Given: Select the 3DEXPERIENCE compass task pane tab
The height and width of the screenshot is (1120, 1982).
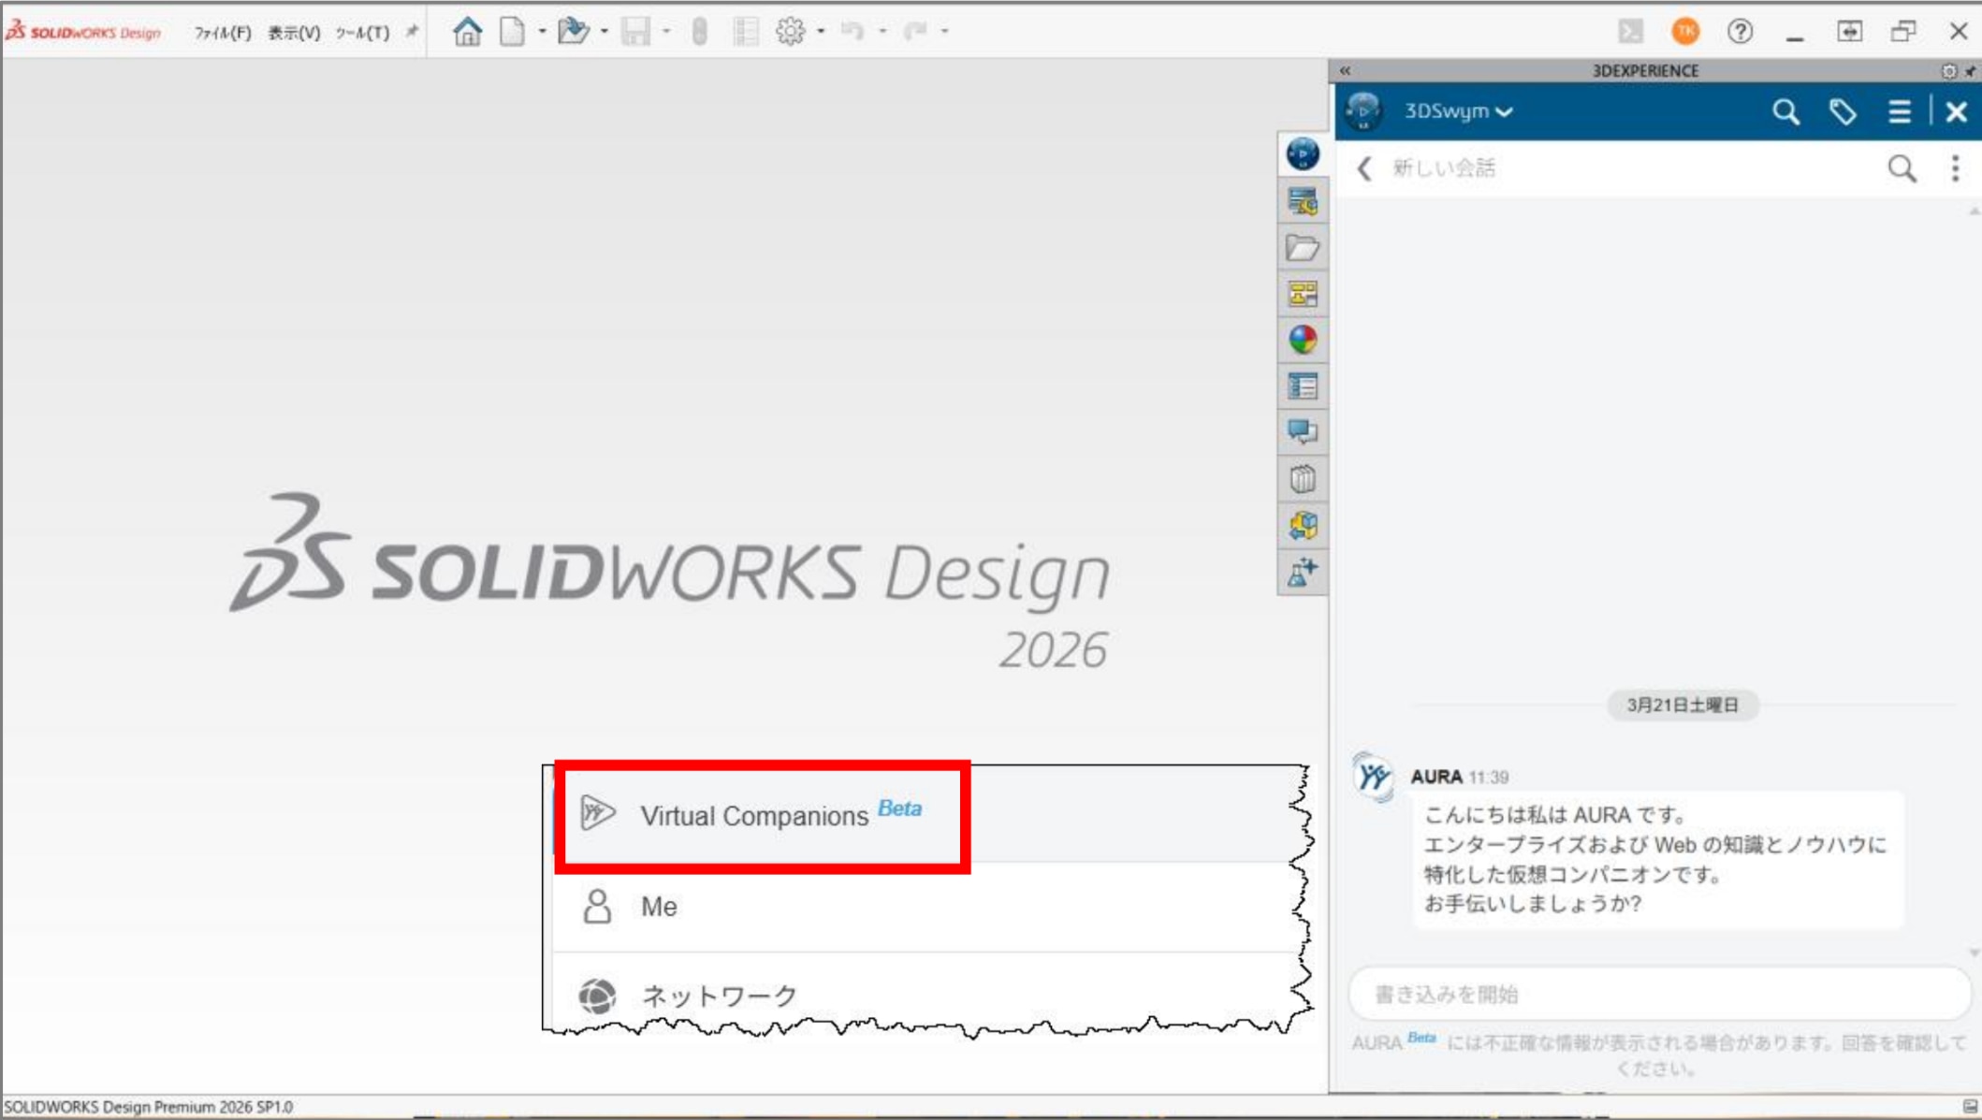Looking at the screenshot, I should [x=1303, y=153].
